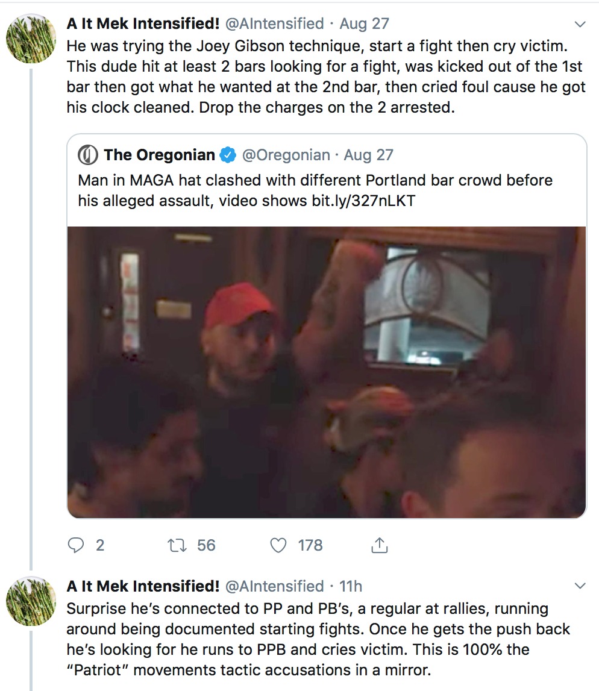The image size is (599, 691).
Task: Click The Oregonian logo icon in the quoted tweet
Action: coord(88,155)
